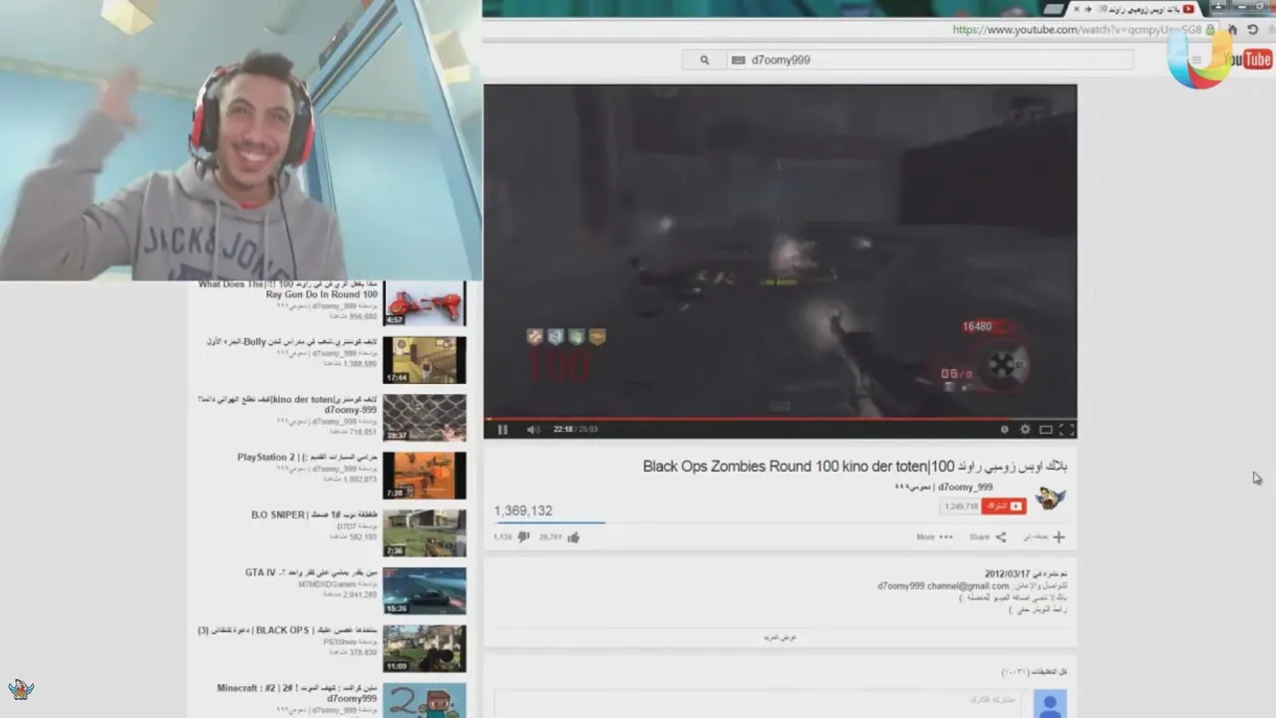Open the PlayStation 2 video thumbnail
The width and height of the screenshot is (1276, 718).
[x=425, y=476]
